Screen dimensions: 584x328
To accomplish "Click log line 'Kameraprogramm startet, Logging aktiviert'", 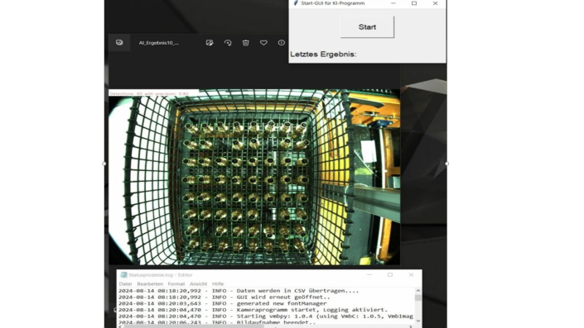I will click(253, 310).
